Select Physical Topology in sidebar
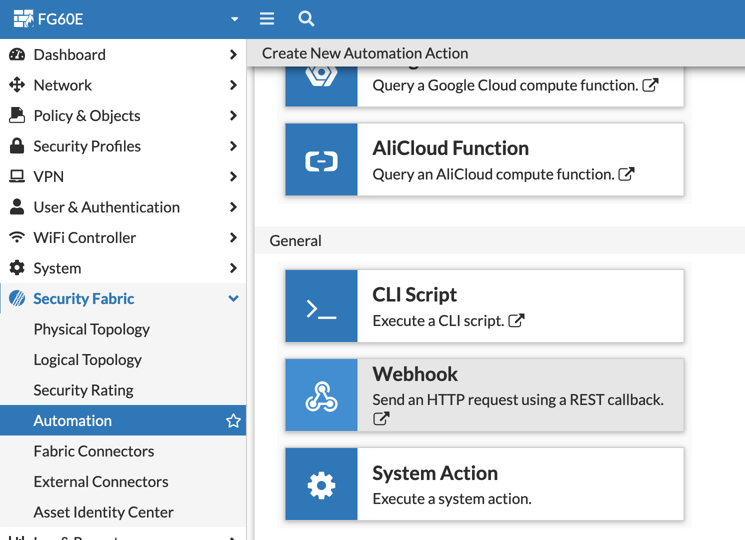 pyautogui.click(x=91, y=329)
